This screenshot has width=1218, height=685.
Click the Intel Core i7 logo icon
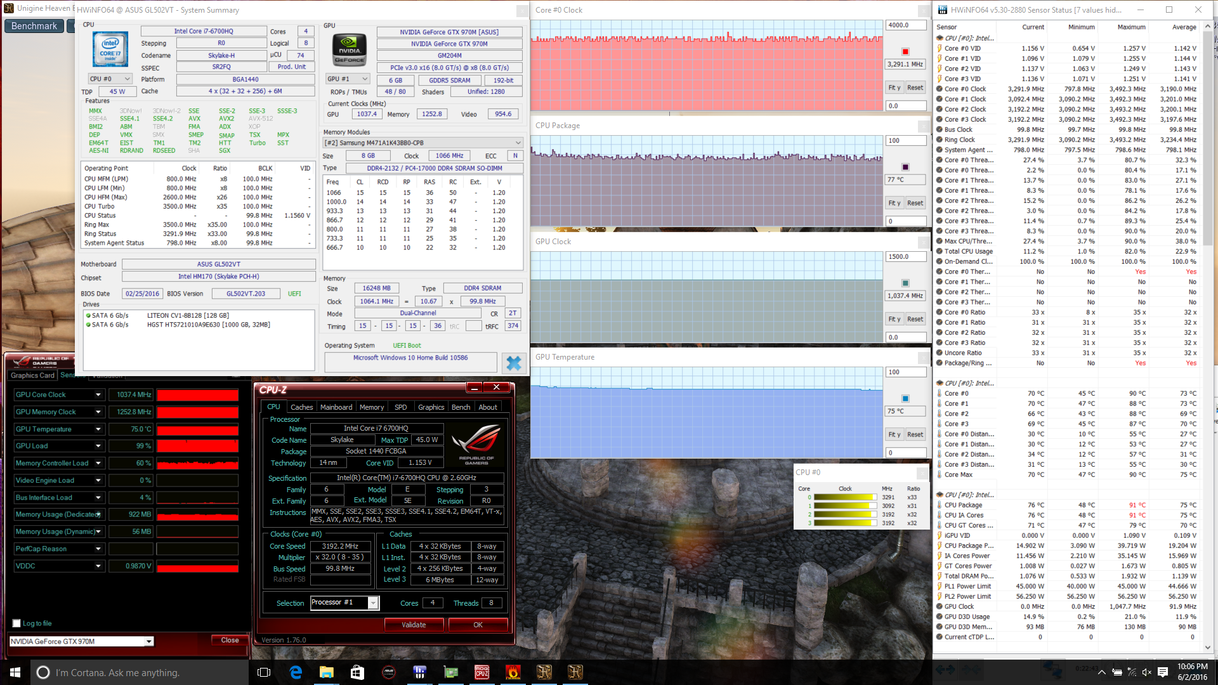point(110,49)
